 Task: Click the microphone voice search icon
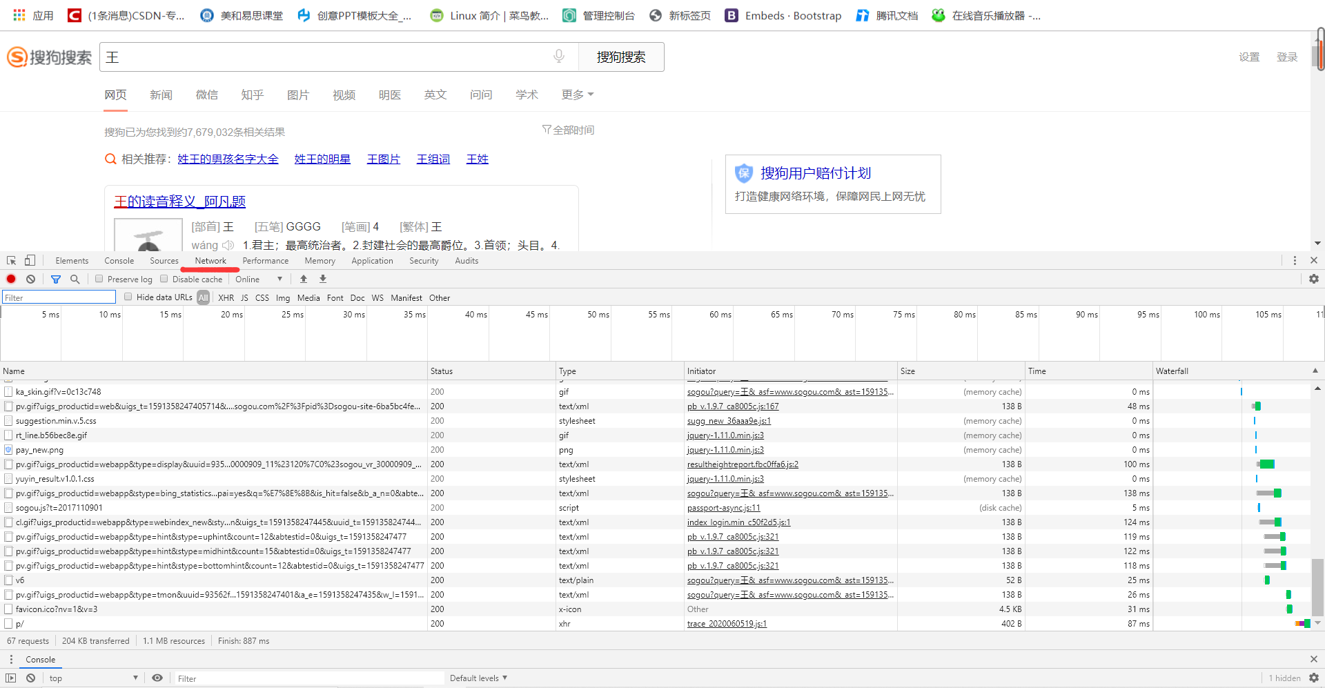click(x=559, y=57)
